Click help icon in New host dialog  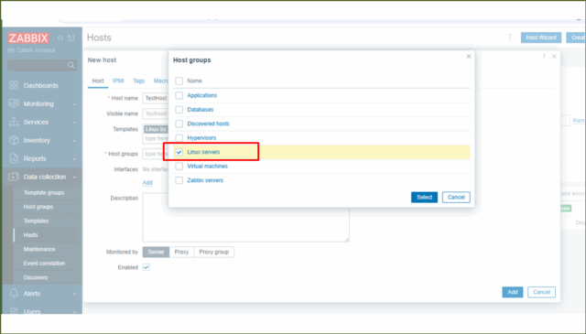pos(544,57)
